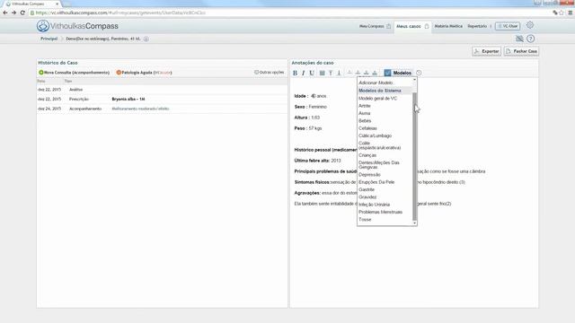The height and width of the screenshot is (323, 575).
Task: Select Modelo geral de VC template
Action: (377, 98)
